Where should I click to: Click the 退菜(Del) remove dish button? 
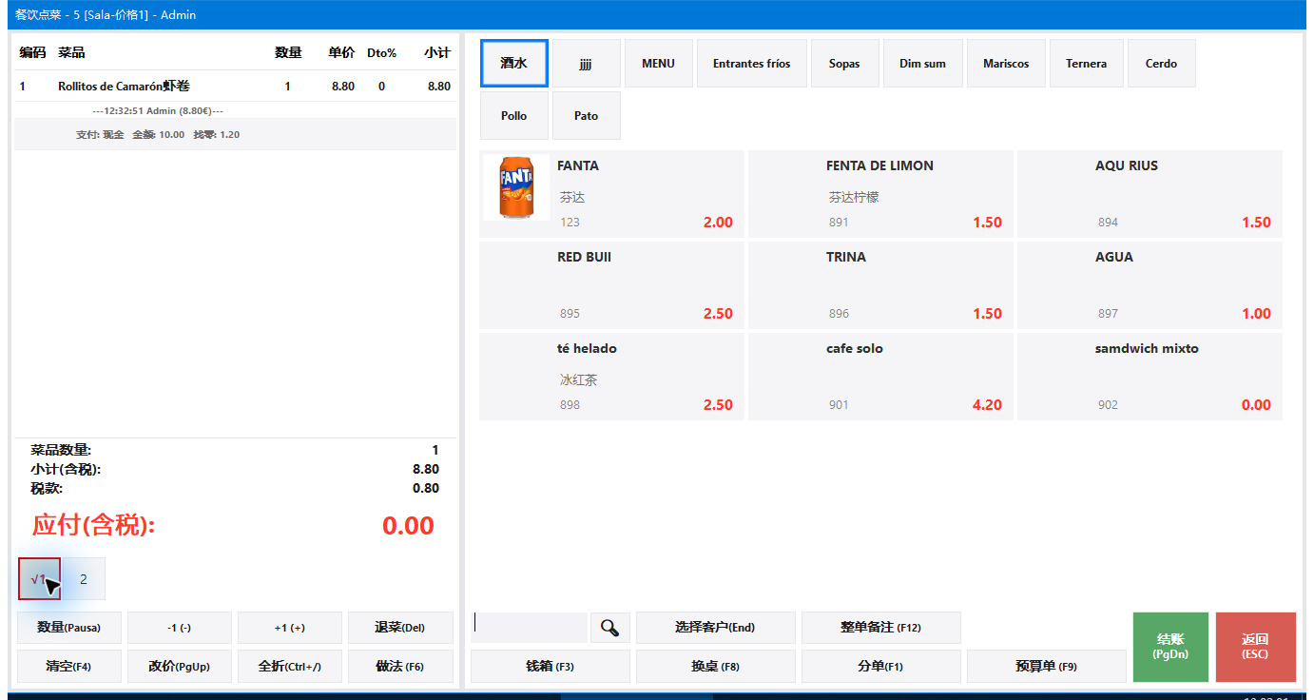pyautogui.click(x=400, y=628)
